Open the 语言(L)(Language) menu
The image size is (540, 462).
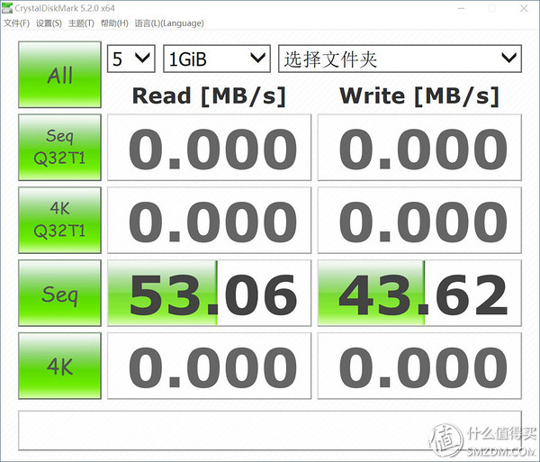[x=169, y=23]
